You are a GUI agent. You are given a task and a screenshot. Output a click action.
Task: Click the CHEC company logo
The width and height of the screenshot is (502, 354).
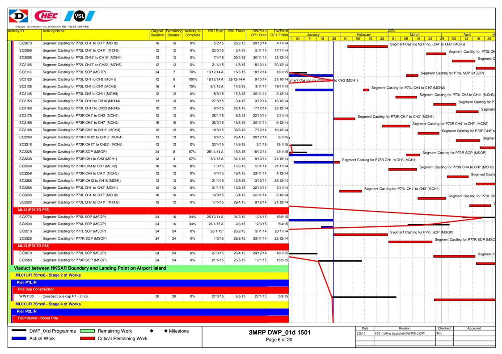click(46, 16)
